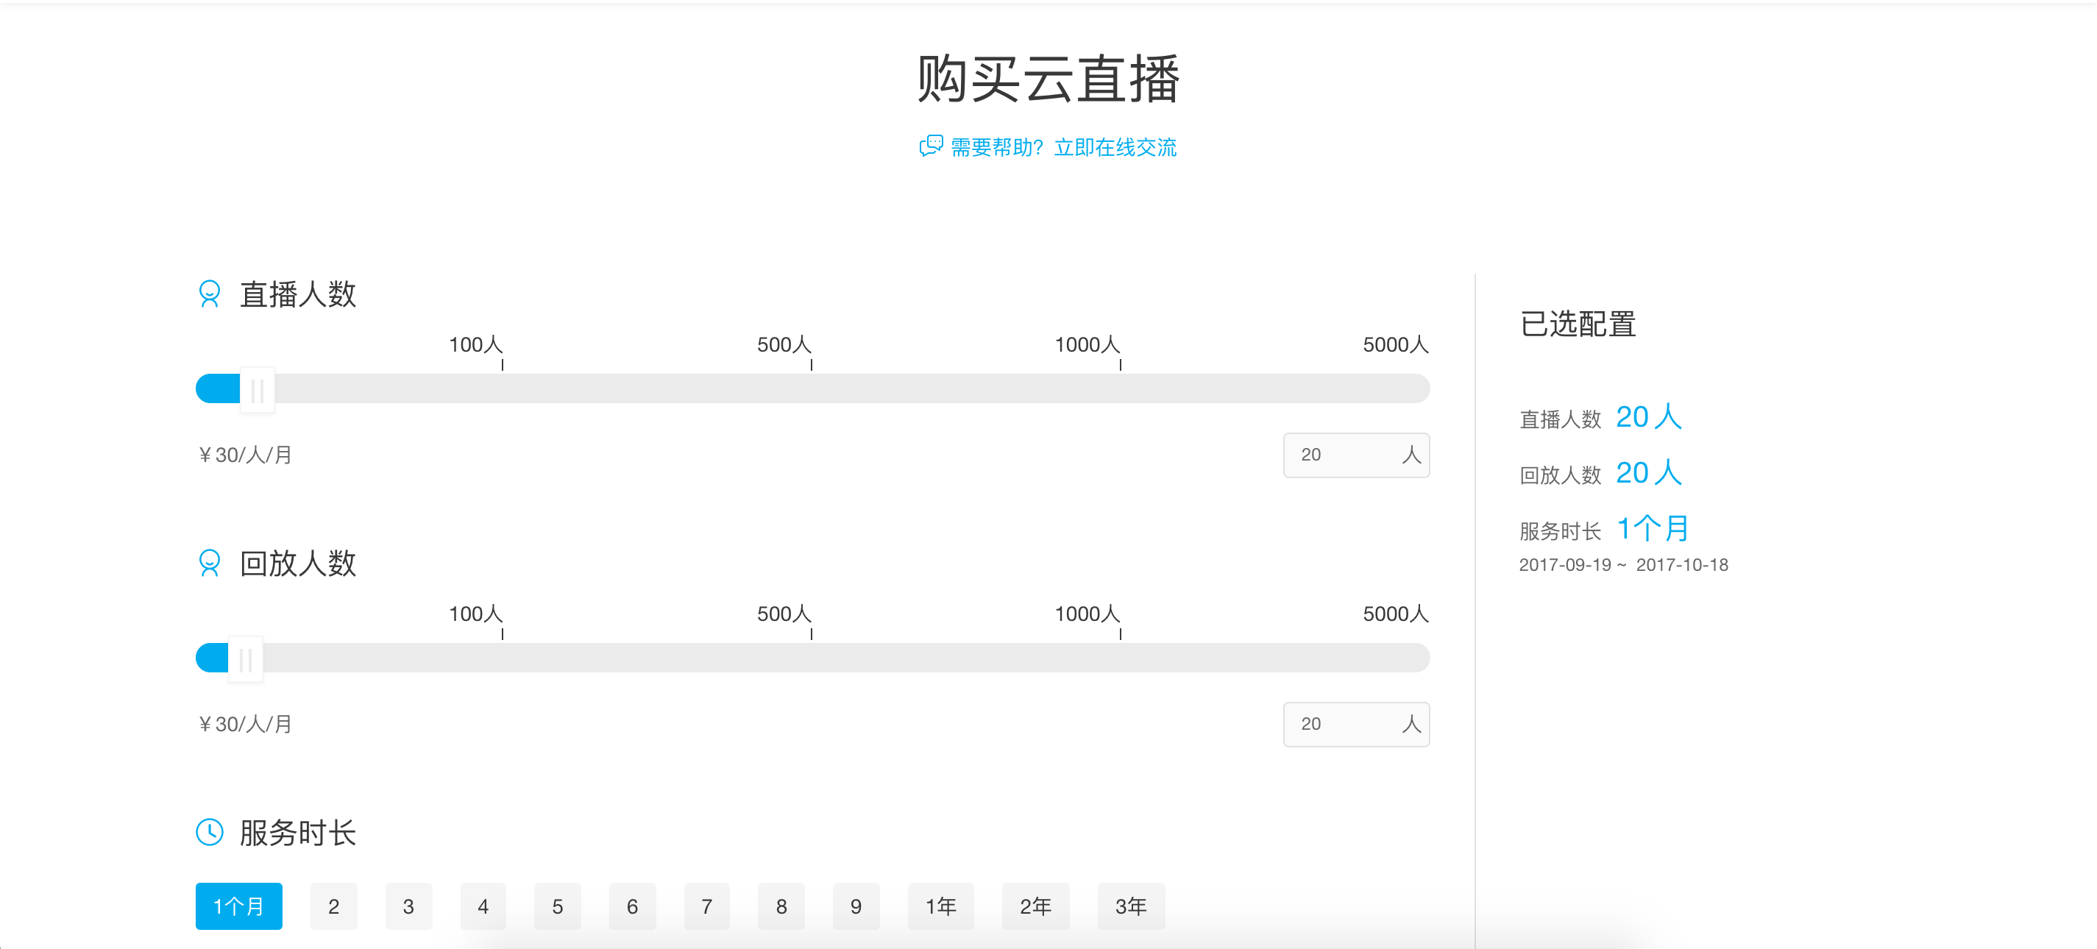This screenshot has height=949, width=2097.
Task: Choose the 9-month service duration
Action: pyautogui.click(x=856, y=906)
